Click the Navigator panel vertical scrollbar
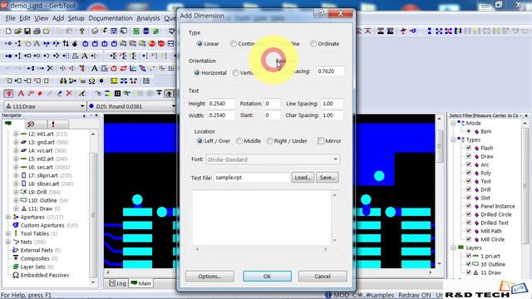This screenshot has width=532, height=299. (x=93, y=208)
